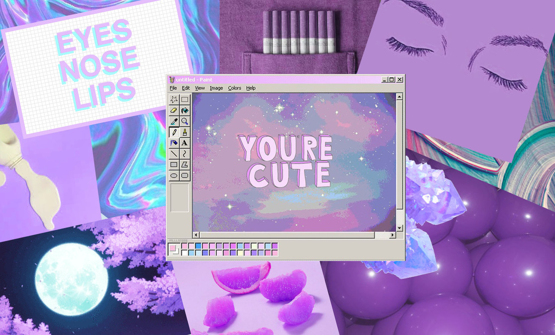
Task: Open the File menu
Action: click(x=173, y=88)
